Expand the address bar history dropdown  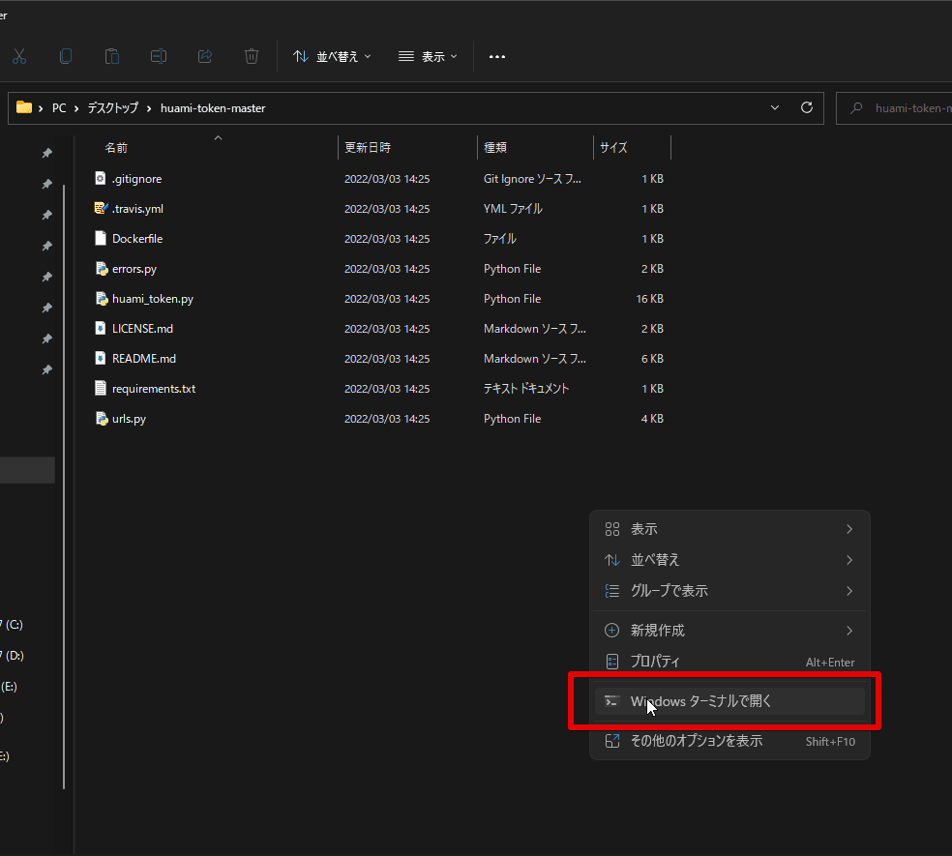coord(775,108)
